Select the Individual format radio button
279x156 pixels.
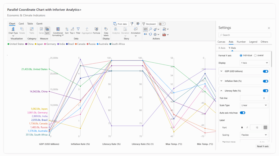point(241,56)
